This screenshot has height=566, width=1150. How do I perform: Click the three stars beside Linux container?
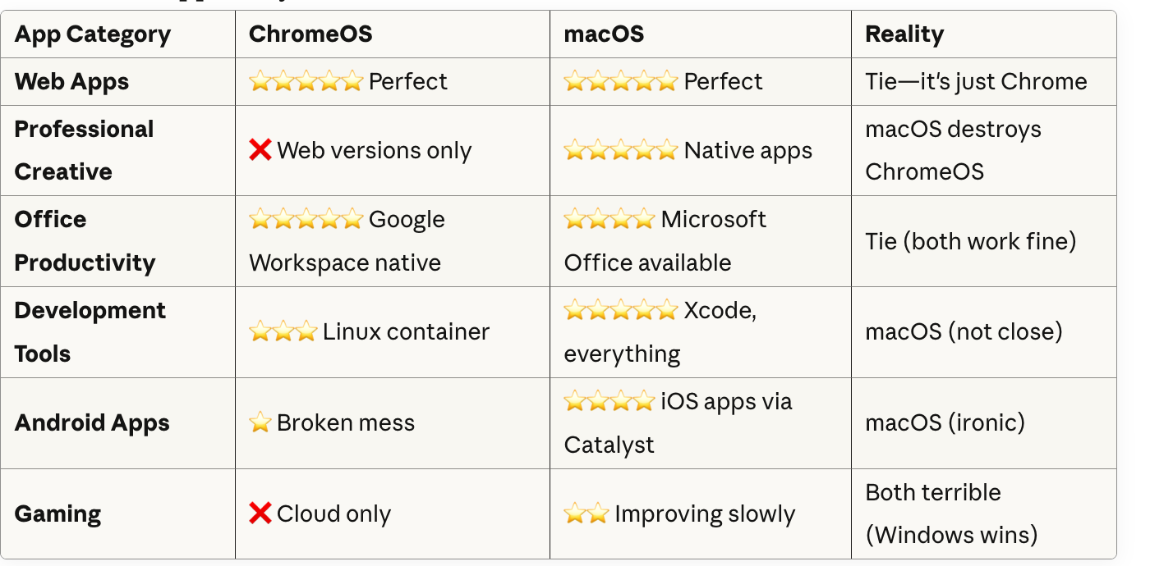pos(283,331)
